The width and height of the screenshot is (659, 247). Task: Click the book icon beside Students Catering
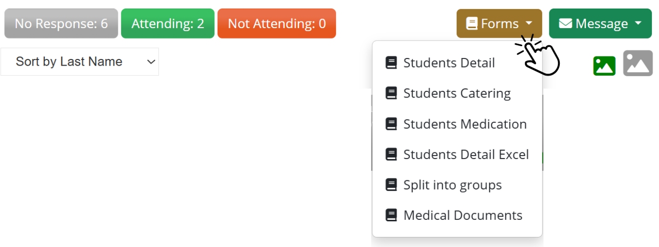click(x=391, y=93)
